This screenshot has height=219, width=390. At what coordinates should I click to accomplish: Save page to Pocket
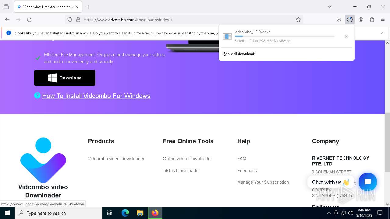click(339, 20)
